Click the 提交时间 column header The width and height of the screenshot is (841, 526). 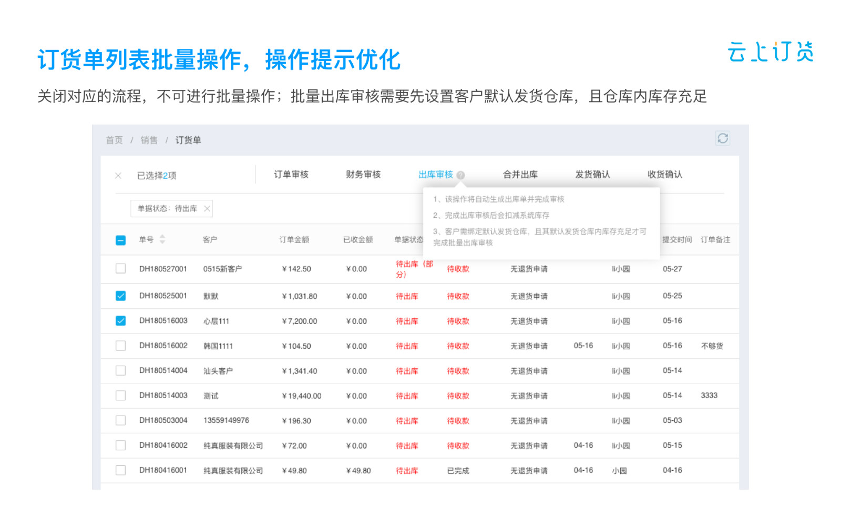(677, 240)
